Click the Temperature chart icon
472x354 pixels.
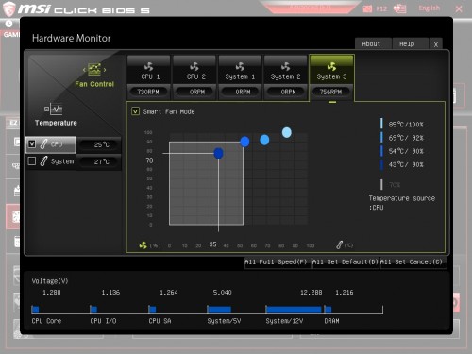point(53,109)
